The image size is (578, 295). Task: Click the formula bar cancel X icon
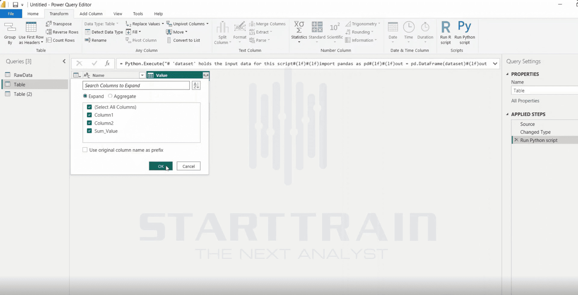pos(79,63)
